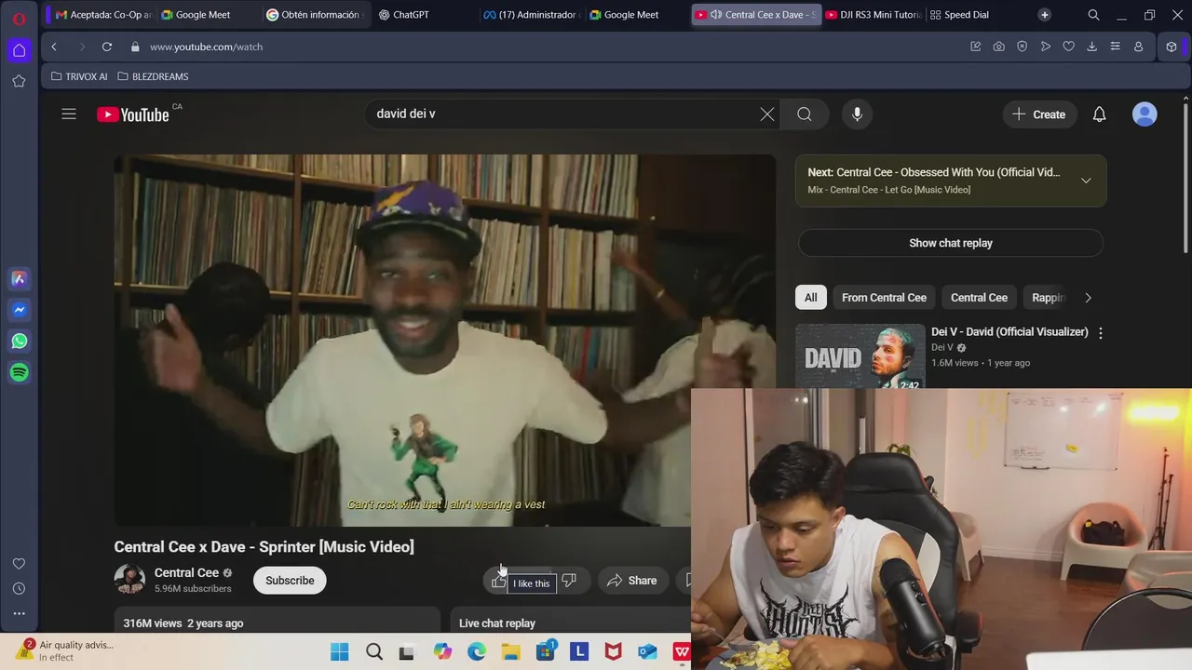Take snapshot with camera toolbar icon

tap(998, 47)
